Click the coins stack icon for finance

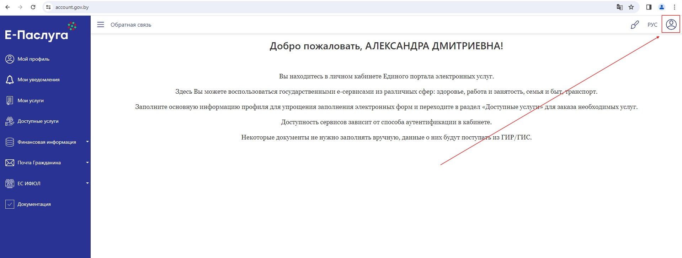pos(10,142)
